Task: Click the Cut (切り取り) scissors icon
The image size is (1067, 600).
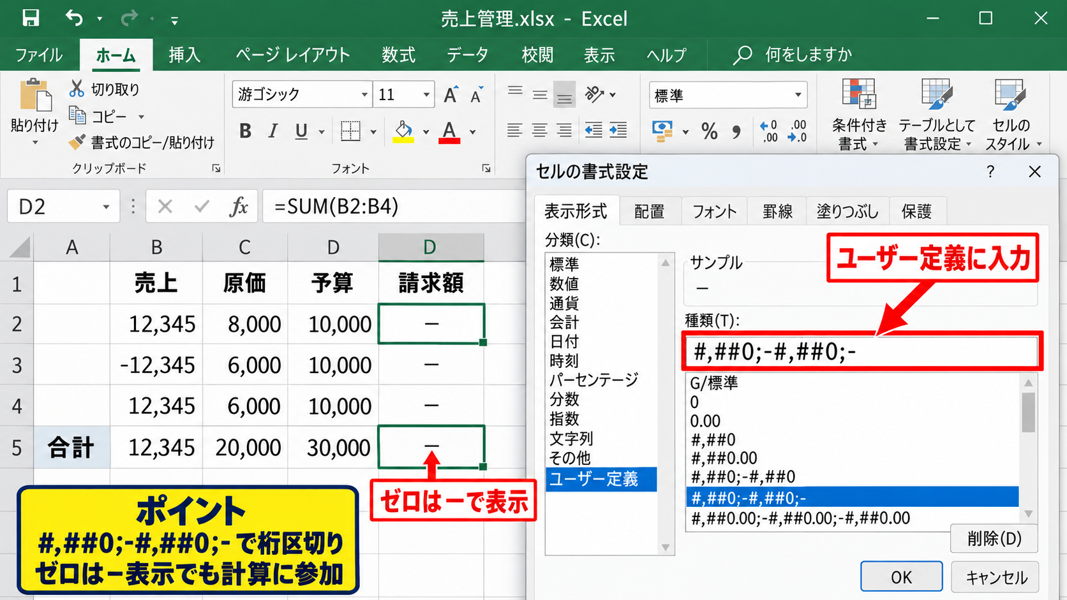Action: pyautogui.click(x=77, y=88)
